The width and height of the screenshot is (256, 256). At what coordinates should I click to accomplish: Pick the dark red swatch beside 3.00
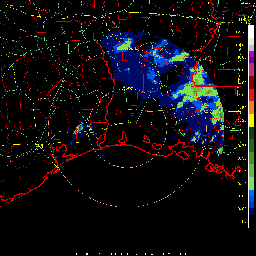(251, 82)
